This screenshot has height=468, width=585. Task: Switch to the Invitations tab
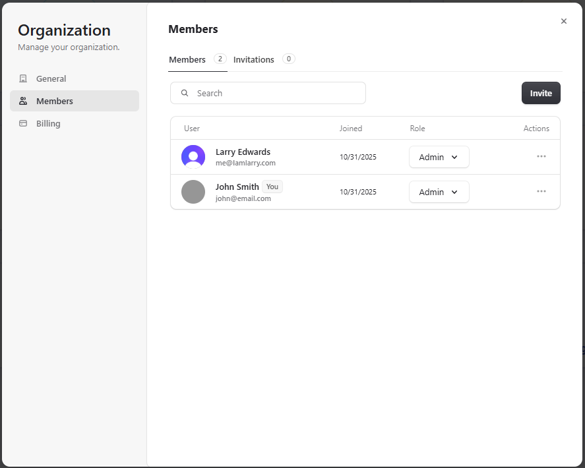pyautogui.click(x=264, y=60)
